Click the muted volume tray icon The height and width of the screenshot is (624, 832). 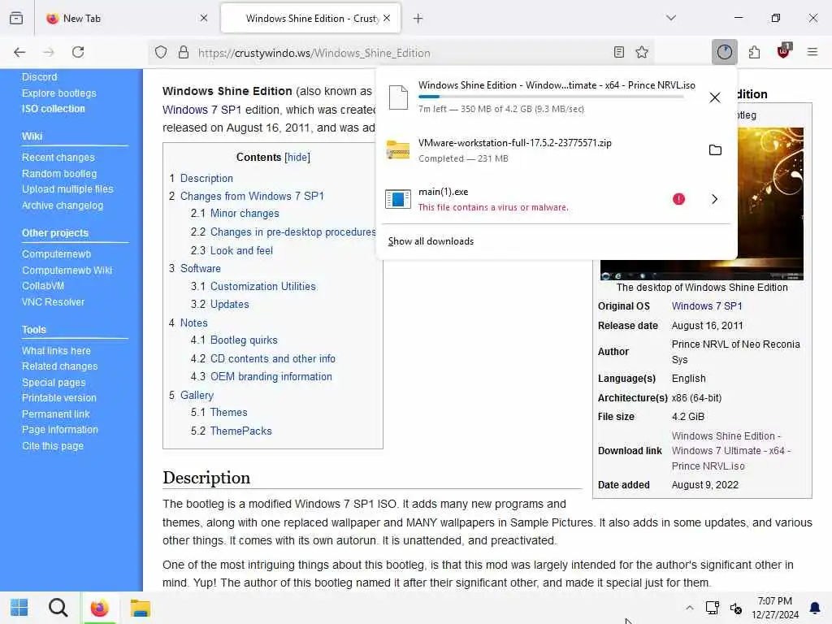(x=735, y=608)
